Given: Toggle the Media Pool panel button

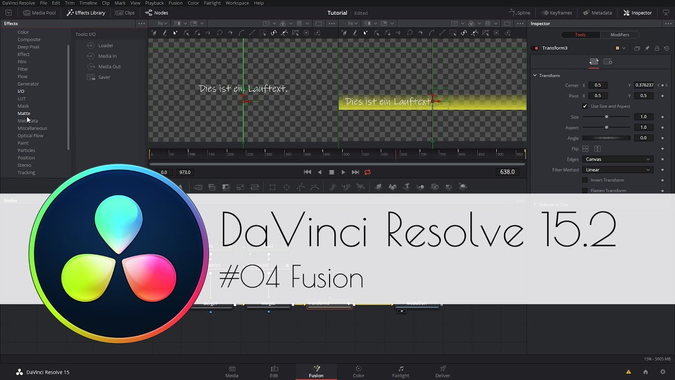Looking at the screenshot, I should point(40,13).
